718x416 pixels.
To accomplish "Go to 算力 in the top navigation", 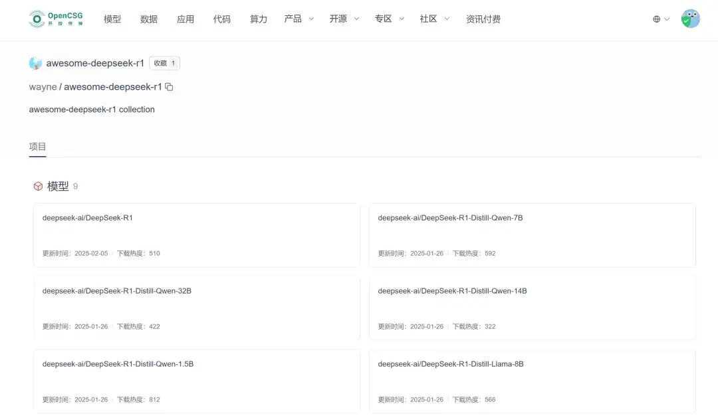I will [x=259, y=19].
